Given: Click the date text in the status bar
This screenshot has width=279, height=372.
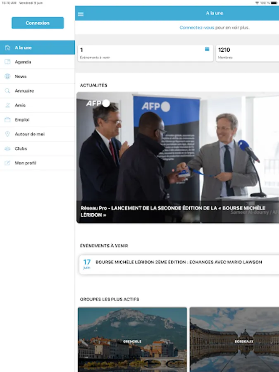Looking at the screenshot, I should click(31, 3).
